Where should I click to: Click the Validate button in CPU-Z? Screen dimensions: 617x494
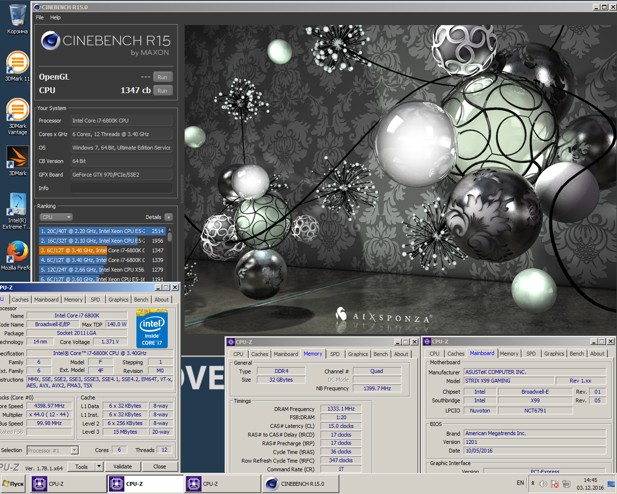(122, 467)
